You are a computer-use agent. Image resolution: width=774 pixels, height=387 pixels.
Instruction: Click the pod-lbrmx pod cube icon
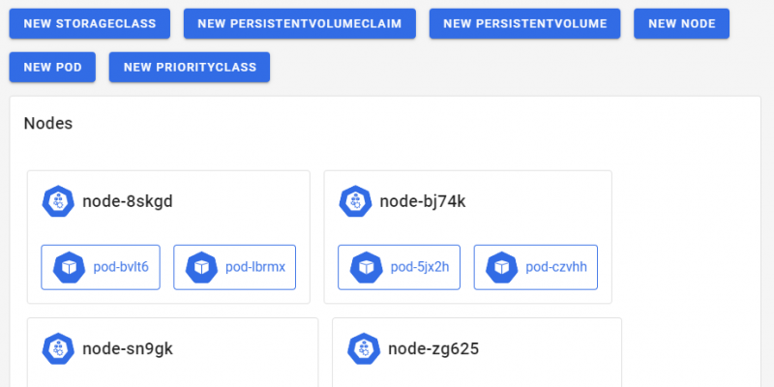tap(201, 267)
